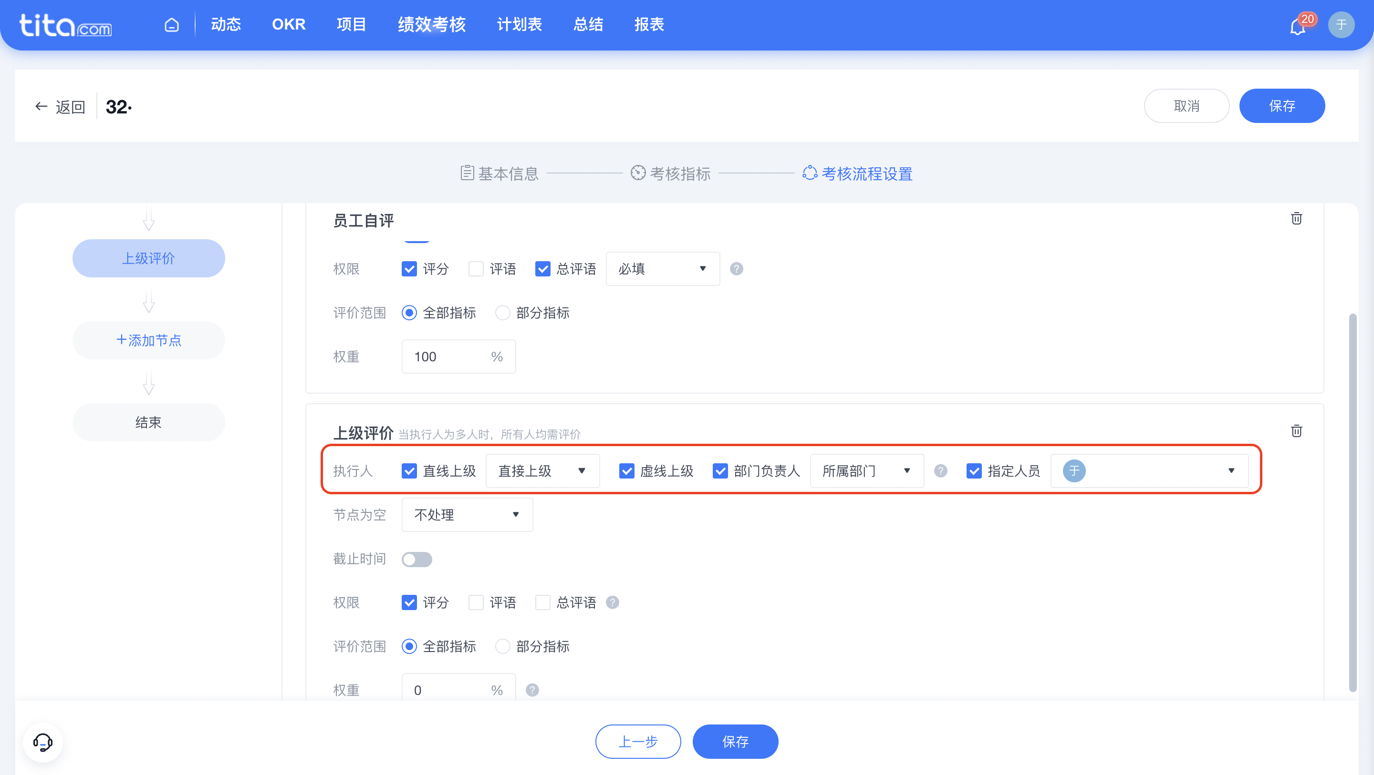Open the user avatar menu
The width and height of the screenshot is (1374, 775).
pyautogui.click(x=1341, y=24)
